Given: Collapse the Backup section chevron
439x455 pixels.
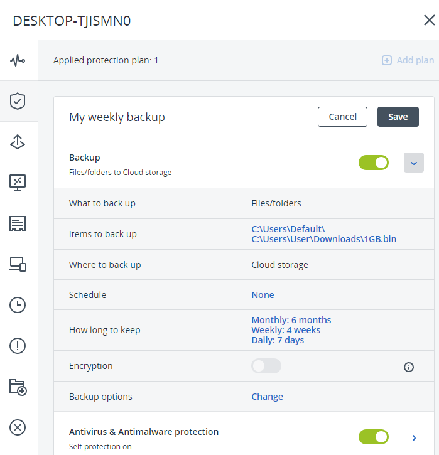Looking at the screenshot, I should point(413,163).
